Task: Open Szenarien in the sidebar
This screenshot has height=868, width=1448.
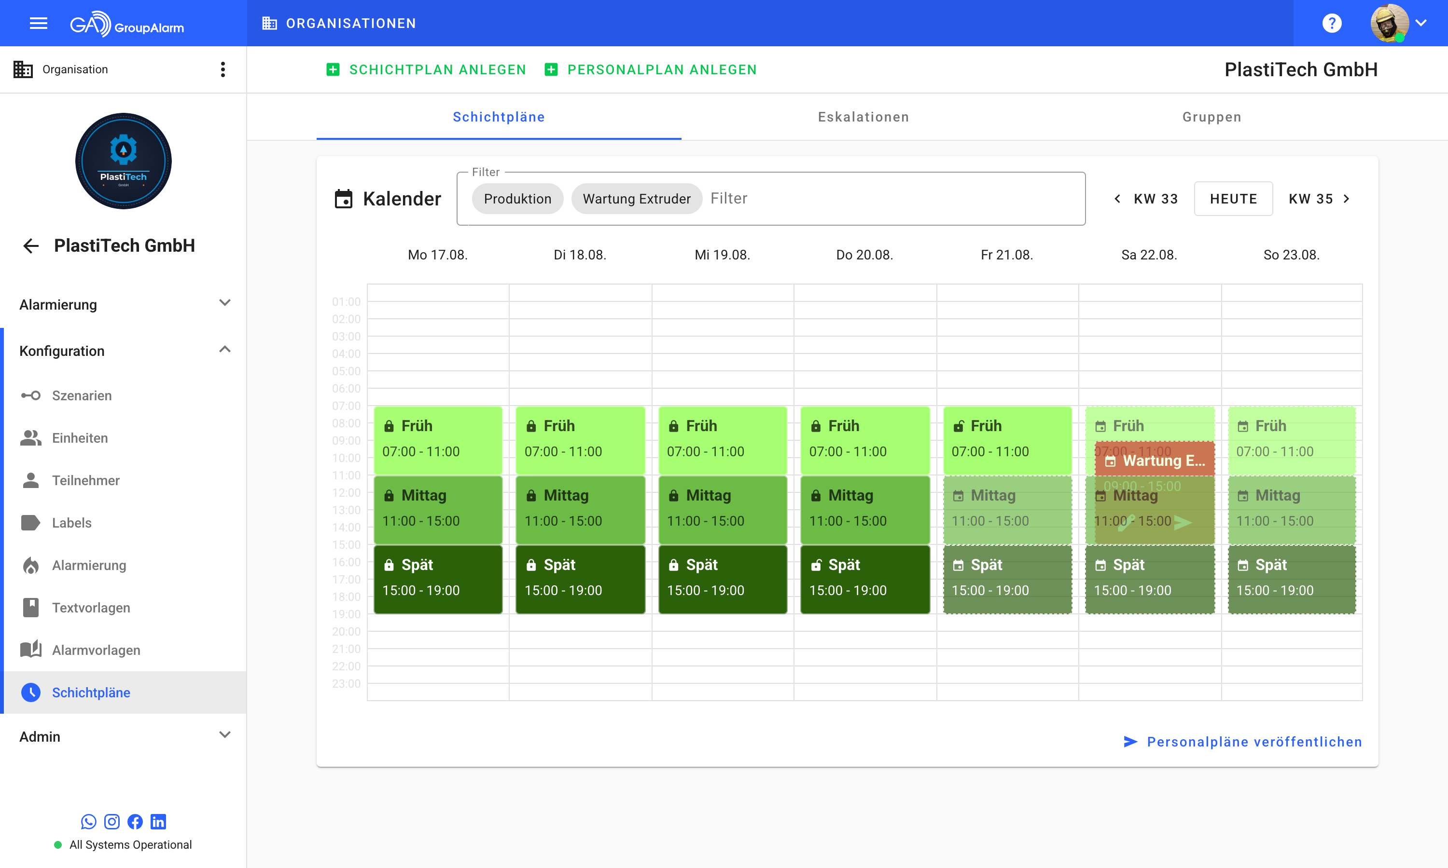Action: [x=125, y=395]
